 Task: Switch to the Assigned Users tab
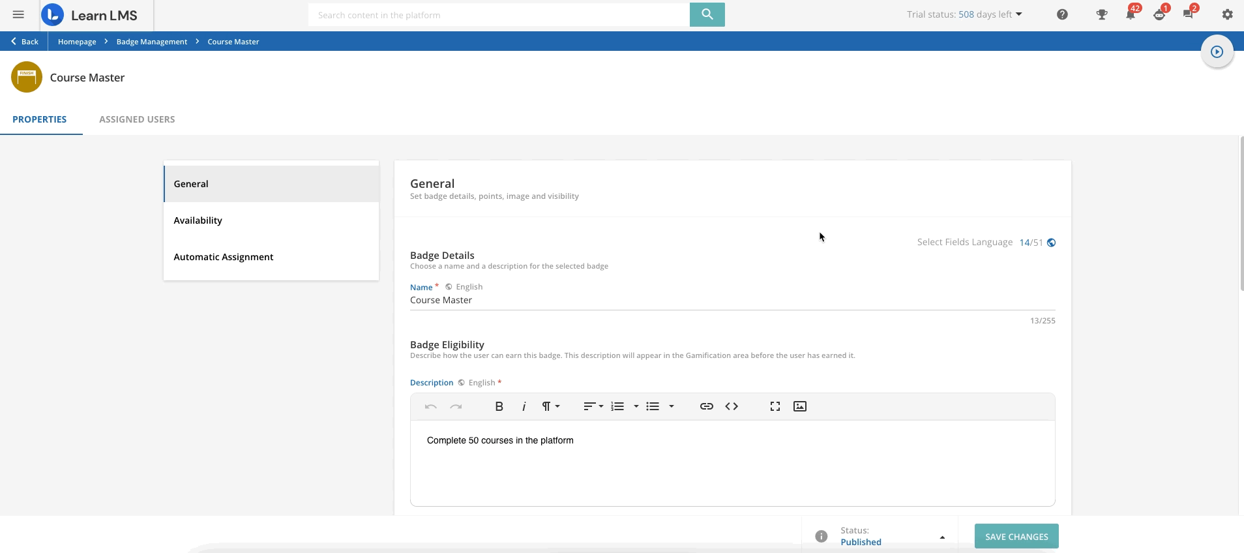click(137, 119)
